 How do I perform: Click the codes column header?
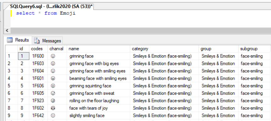coord(38,49)
